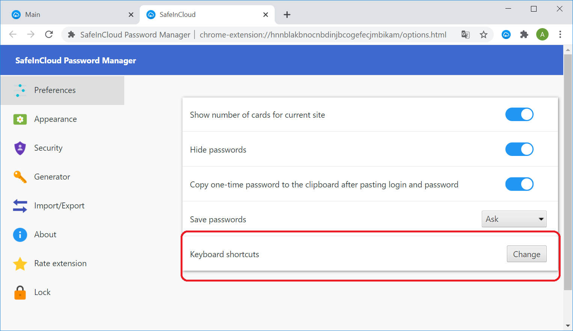Select the Rate extension label
The image size is (573, 331).
60,264
